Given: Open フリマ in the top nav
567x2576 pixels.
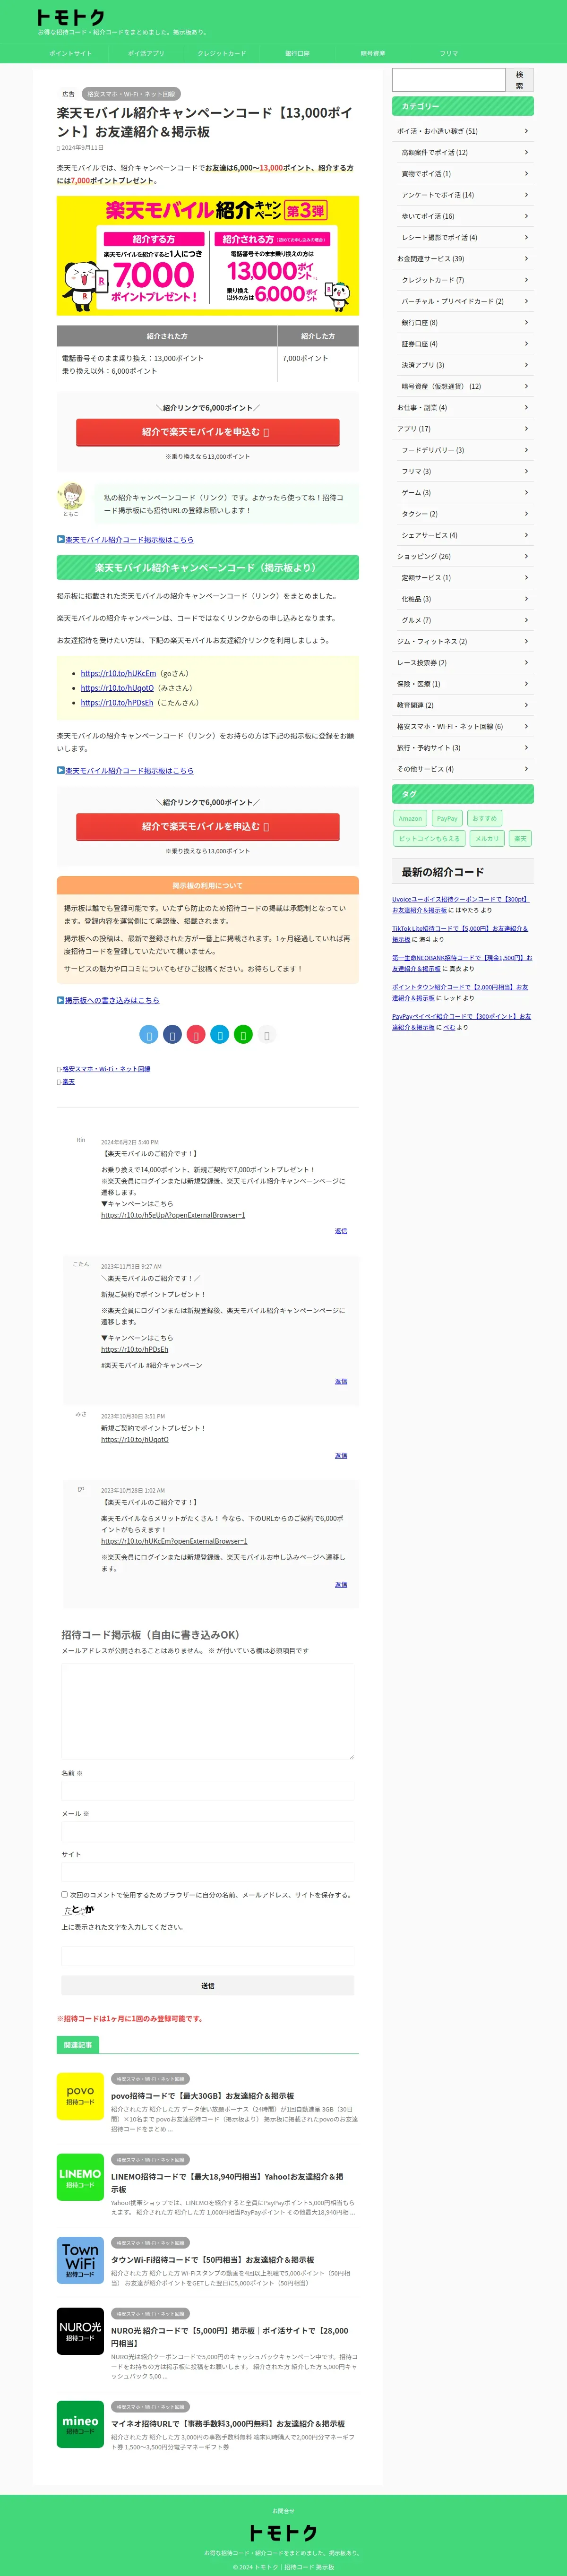Looking at the screenshot, I should [x=449, y=53].
